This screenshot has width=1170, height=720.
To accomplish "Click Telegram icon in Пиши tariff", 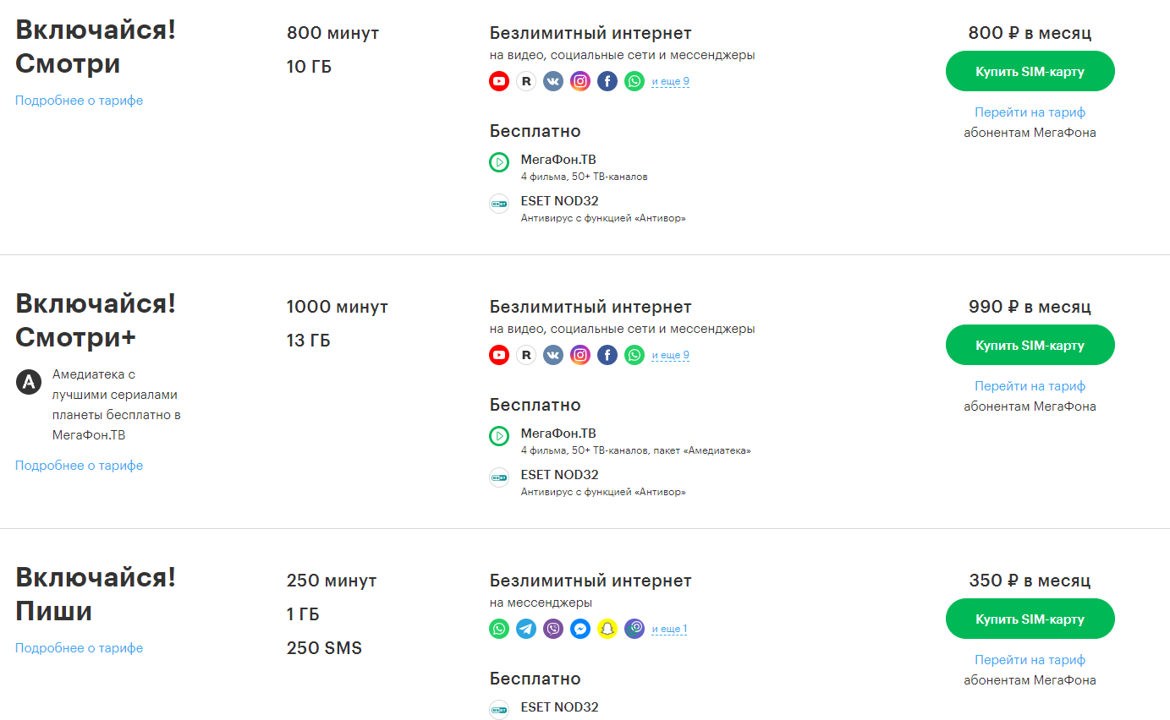I will click(526, 629).
